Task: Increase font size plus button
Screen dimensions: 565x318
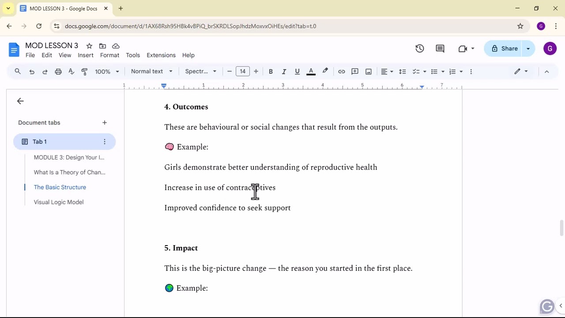Action: (x=256, y=72)
